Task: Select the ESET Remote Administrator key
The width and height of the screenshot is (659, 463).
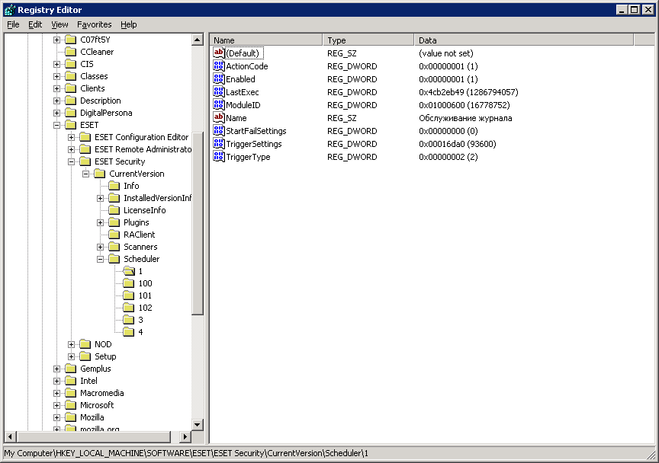Action: click(143, 149)
